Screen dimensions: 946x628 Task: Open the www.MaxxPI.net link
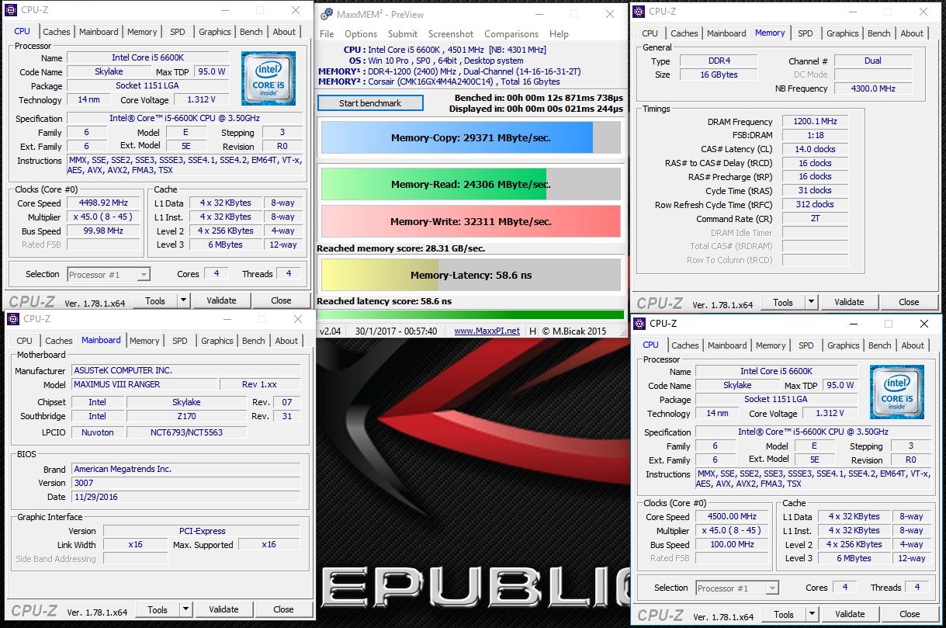[487, 331]
